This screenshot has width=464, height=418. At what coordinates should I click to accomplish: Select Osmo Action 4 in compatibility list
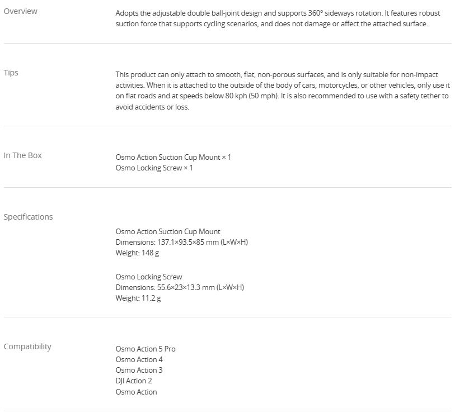139,359
